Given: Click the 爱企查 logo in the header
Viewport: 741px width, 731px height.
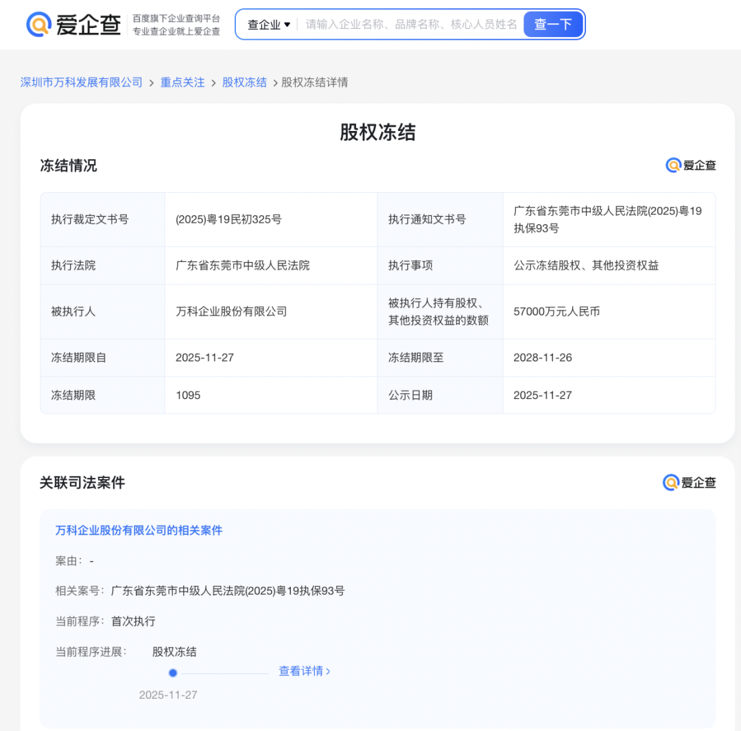Looking at the screenshot, I should 73,25.
